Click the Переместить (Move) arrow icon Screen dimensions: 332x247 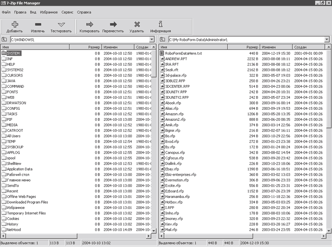point(113,25)
